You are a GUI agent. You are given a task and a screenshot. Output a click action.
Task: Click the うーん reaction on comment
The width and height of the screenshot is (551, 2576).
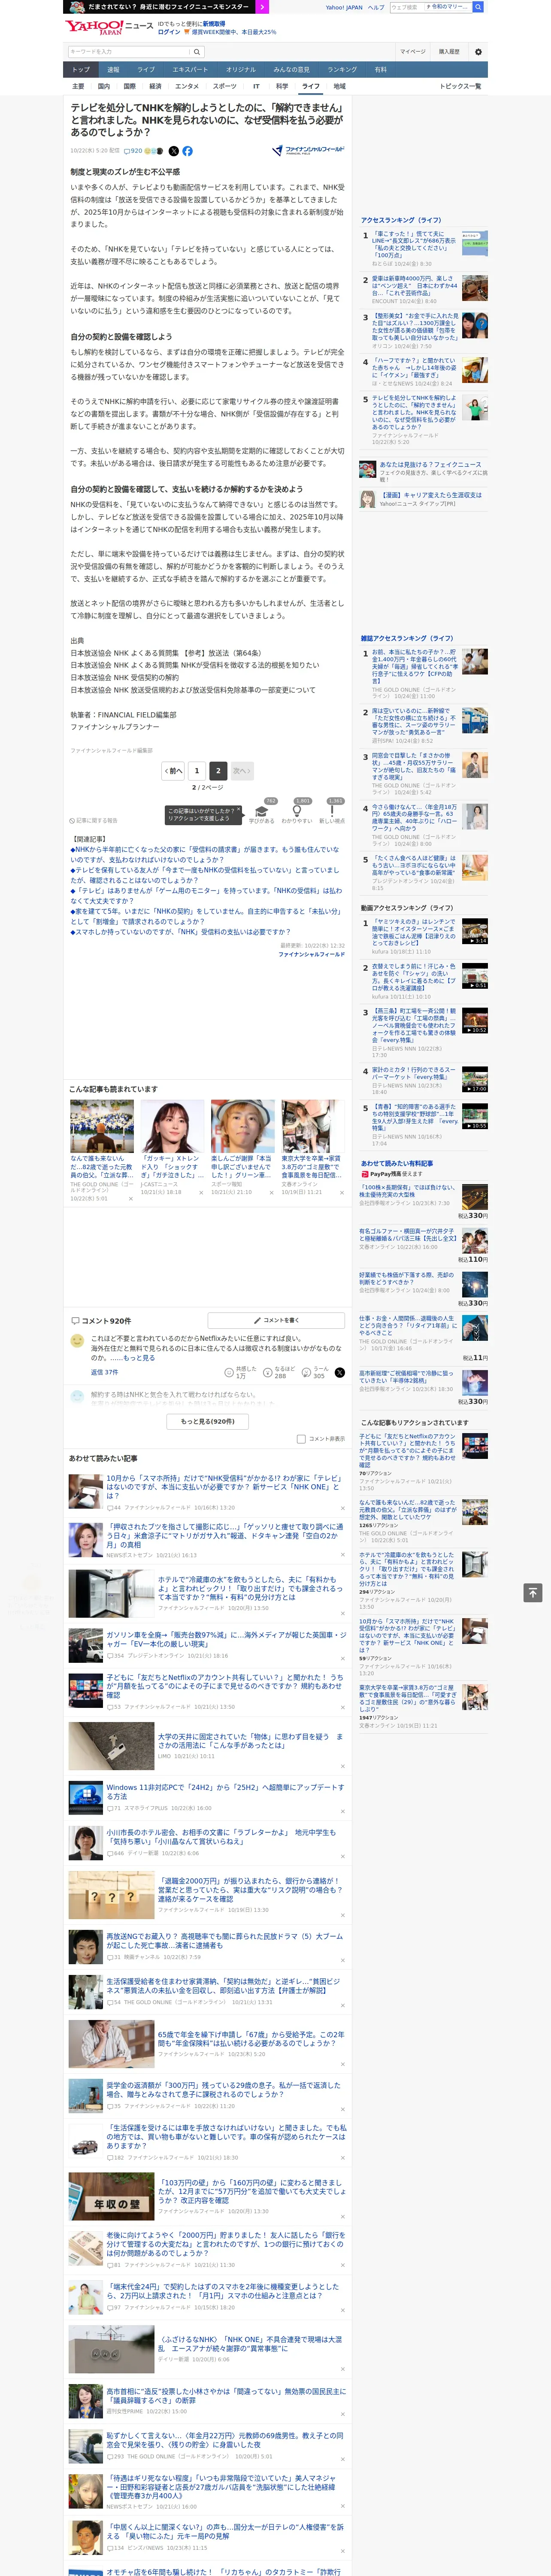(315, 1373)
